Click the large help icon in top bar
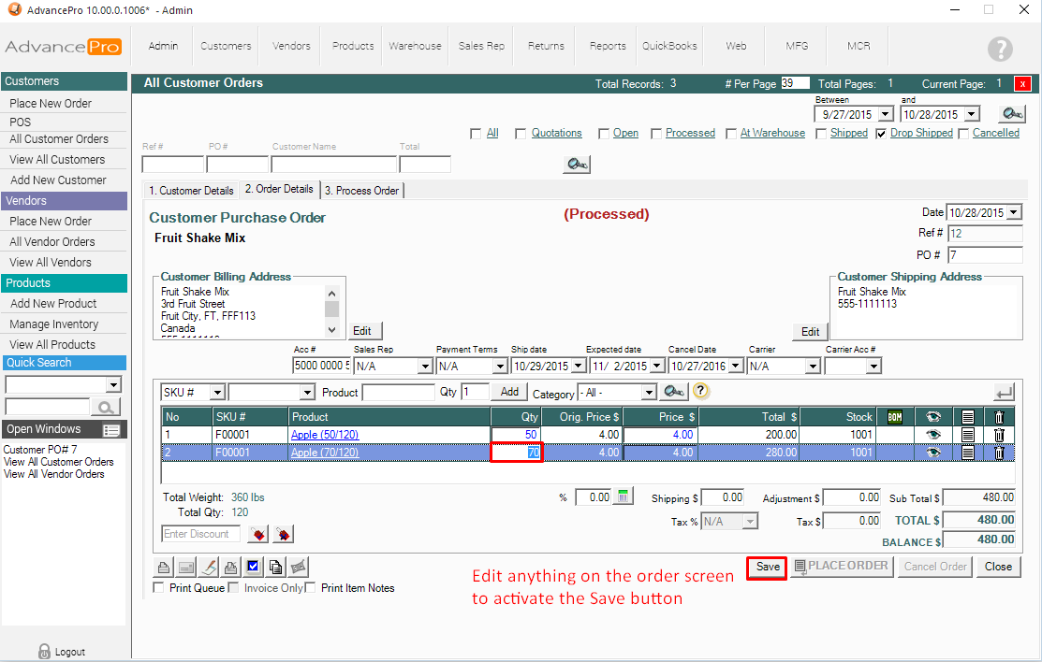This screenshot has width=1042, height=662. click(1000, 49)
